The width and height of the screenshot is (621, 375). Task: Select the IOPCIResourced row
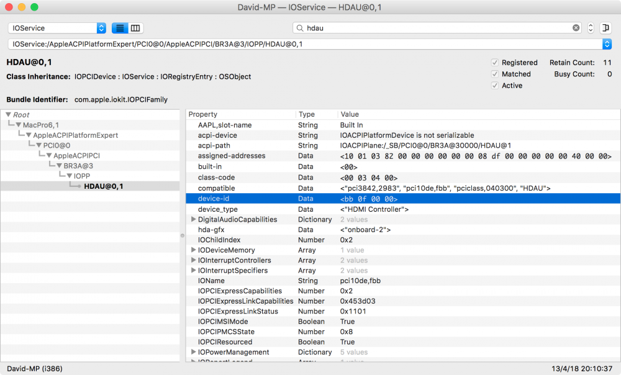(x=403, y=341)
